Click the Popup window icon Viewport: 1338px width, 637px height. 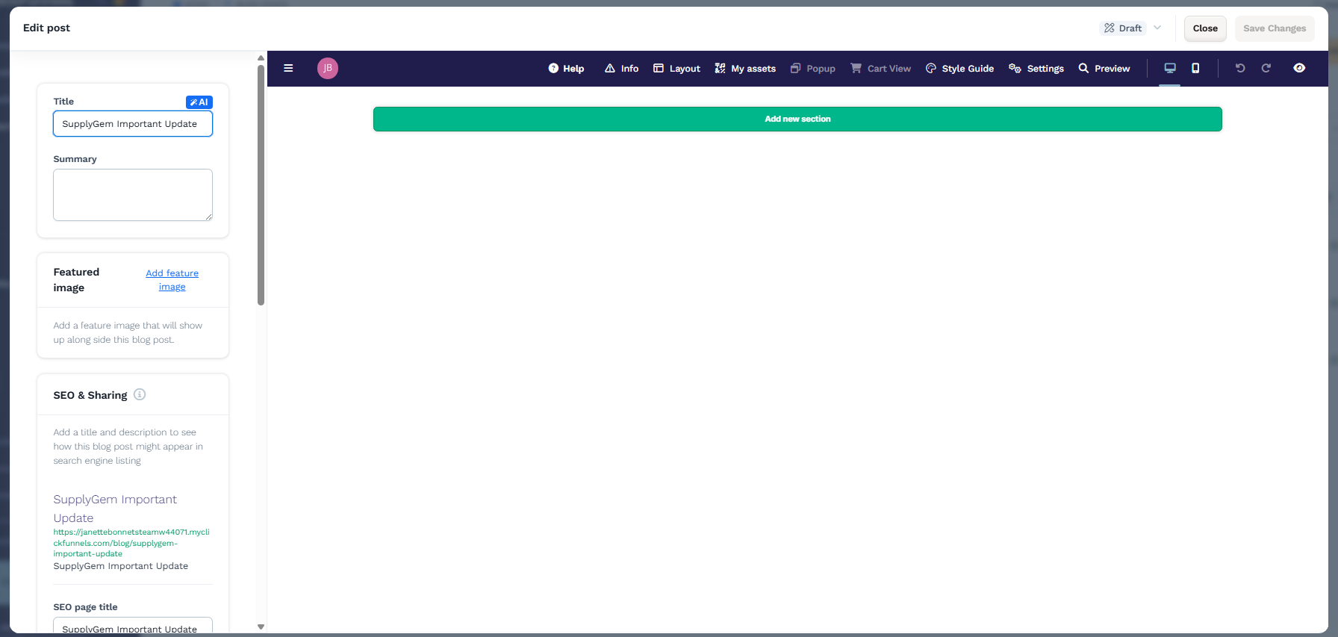click(x=795, y=68)
